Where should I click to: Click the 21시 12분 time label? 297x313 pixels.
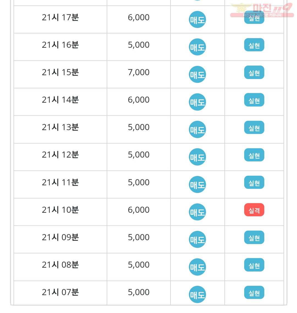pos(60,155)
